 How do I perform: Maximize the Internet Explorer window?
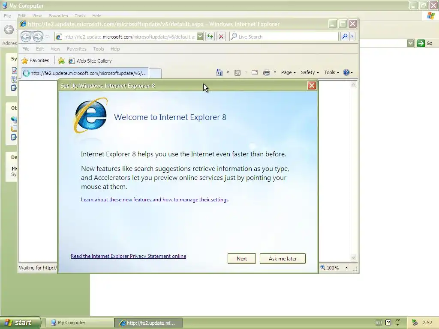coord(343,24)
